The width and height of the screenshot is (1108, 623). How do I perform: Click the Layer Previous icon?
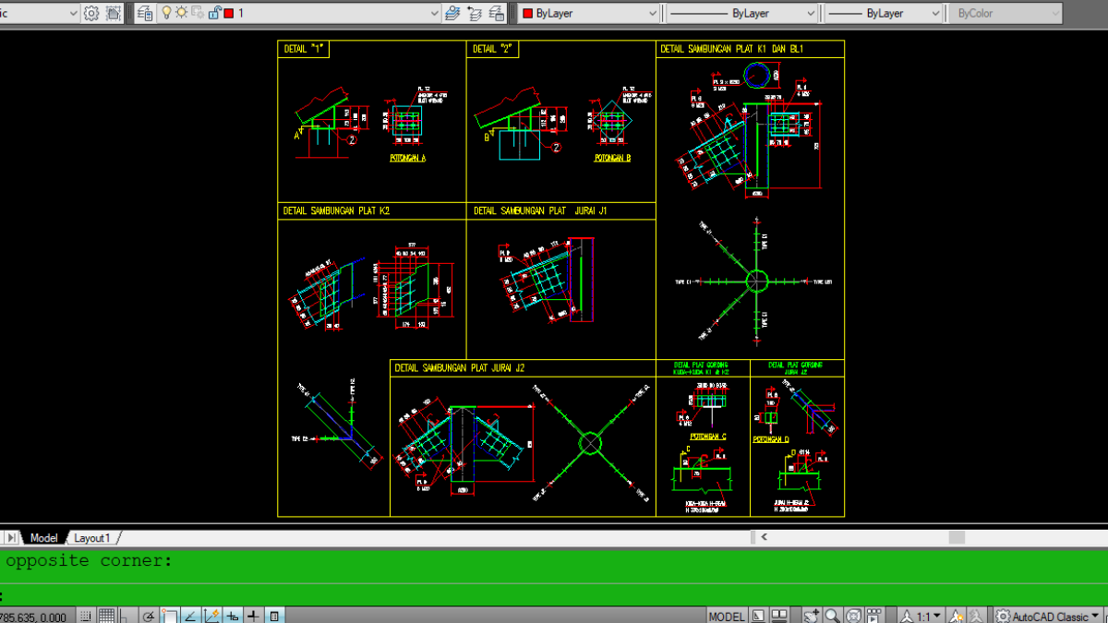(x=476, y=13)
